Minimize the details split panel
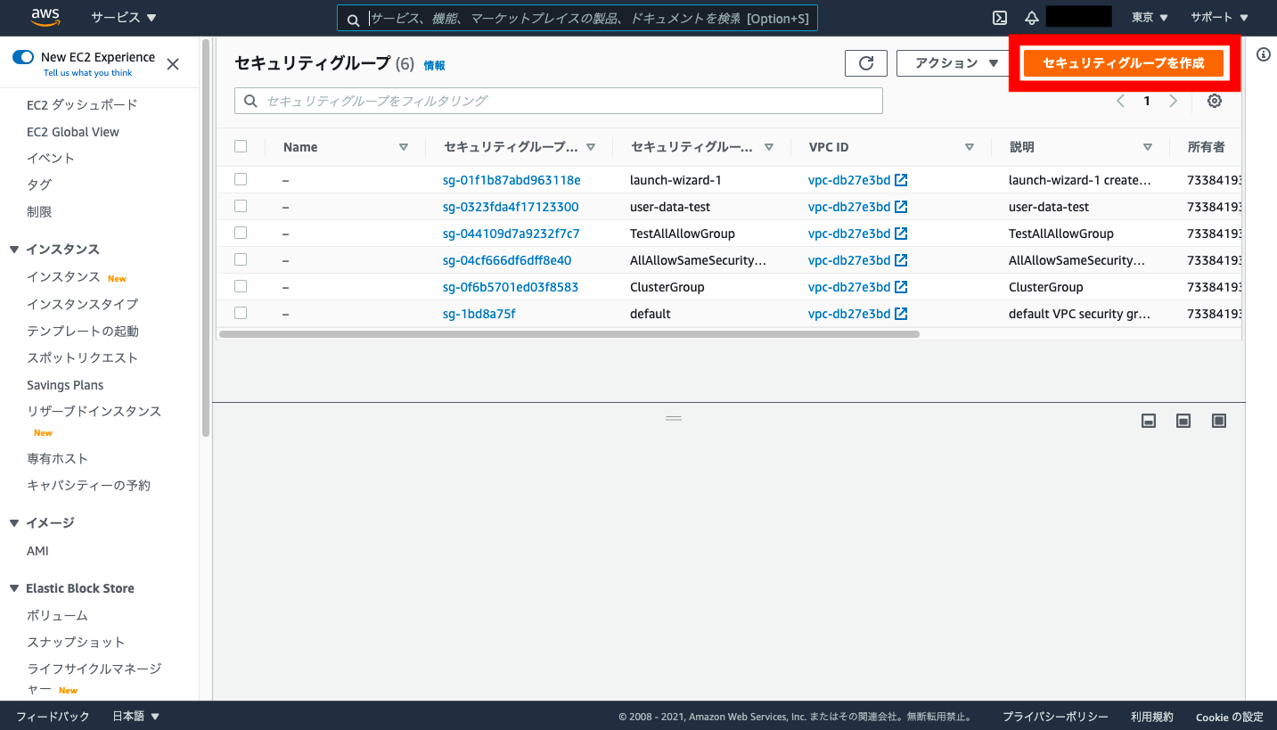 (1149, 421)
